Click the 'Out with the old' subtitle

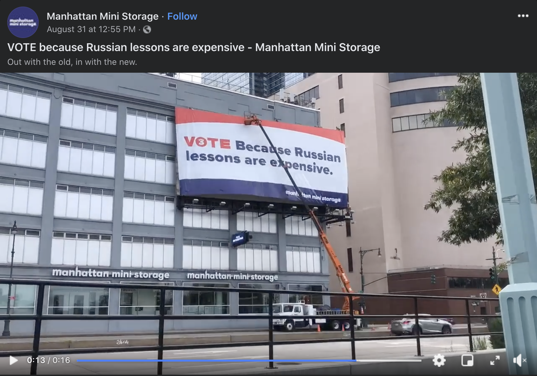(72, 62)
